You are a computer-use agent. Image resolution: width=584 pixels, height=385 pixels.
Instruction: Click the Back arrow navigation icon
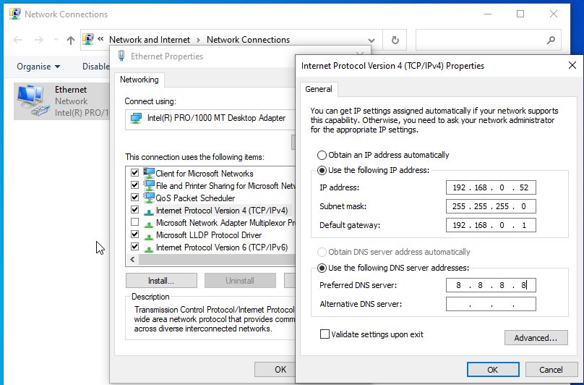click(18, 41)
